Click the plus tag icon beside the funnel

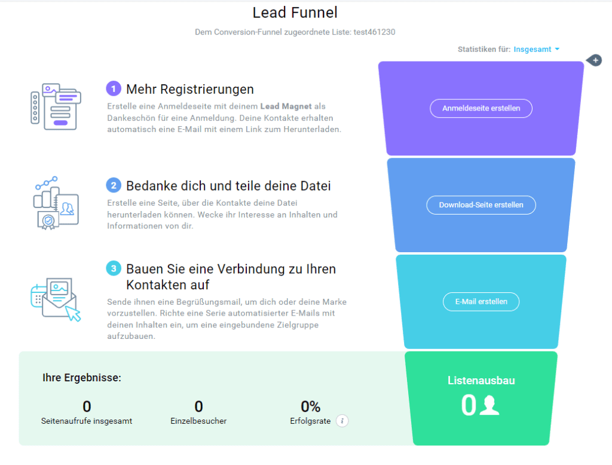pos(595,60)
